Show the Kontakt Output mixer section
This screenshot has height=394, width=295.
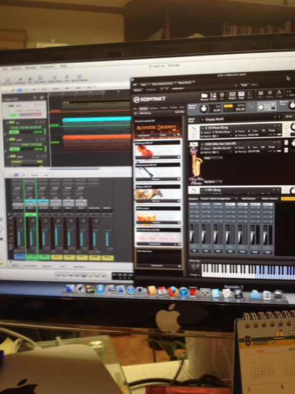[x=232, y=95]
